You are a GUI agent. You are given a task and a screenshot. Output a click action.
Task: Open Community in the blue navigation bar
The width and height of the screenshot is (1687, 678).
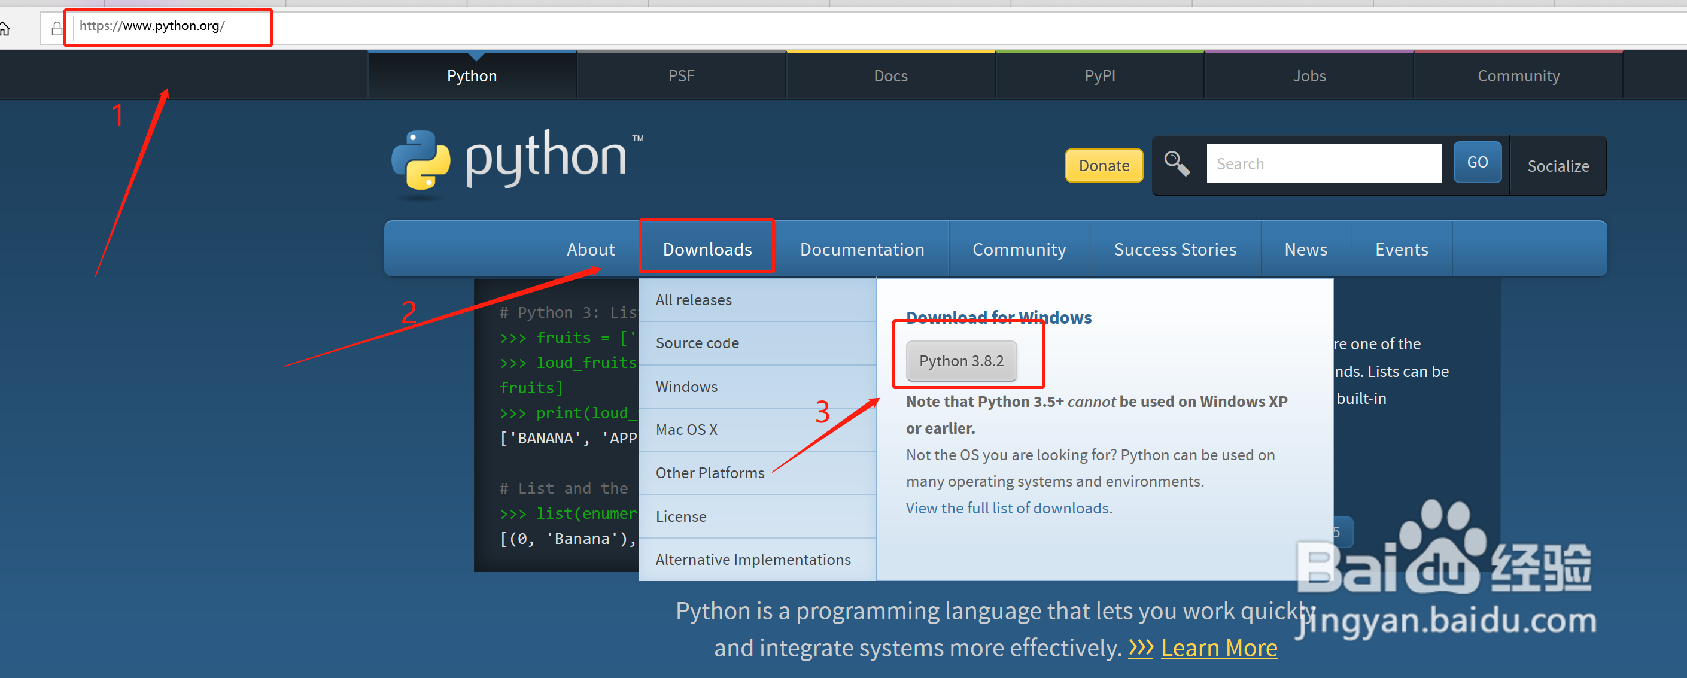(x=1019, y=249)
